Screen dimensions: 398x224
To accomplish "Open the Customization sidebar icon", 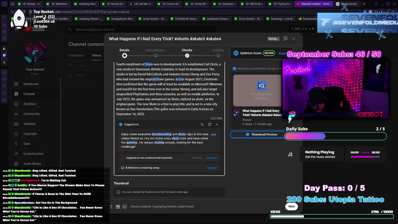I will [x=16, y=154].
